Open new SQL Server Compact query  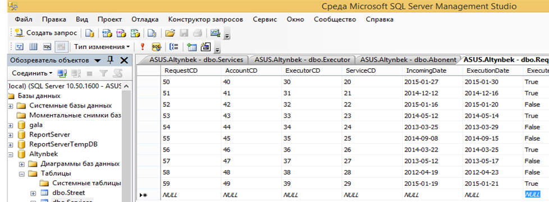click(x=152, y=33)
